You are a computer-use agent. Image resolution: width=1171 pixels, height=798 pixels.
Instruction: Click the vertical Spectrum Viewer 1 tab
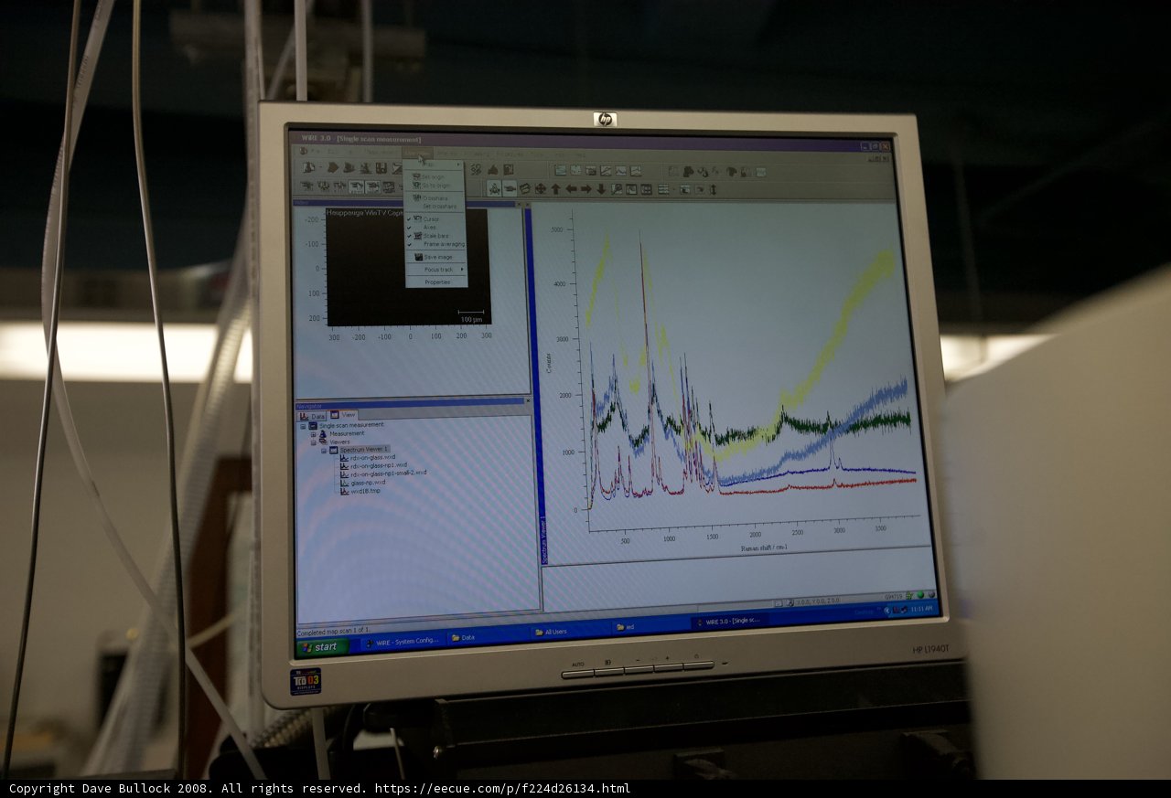point(543,539)
